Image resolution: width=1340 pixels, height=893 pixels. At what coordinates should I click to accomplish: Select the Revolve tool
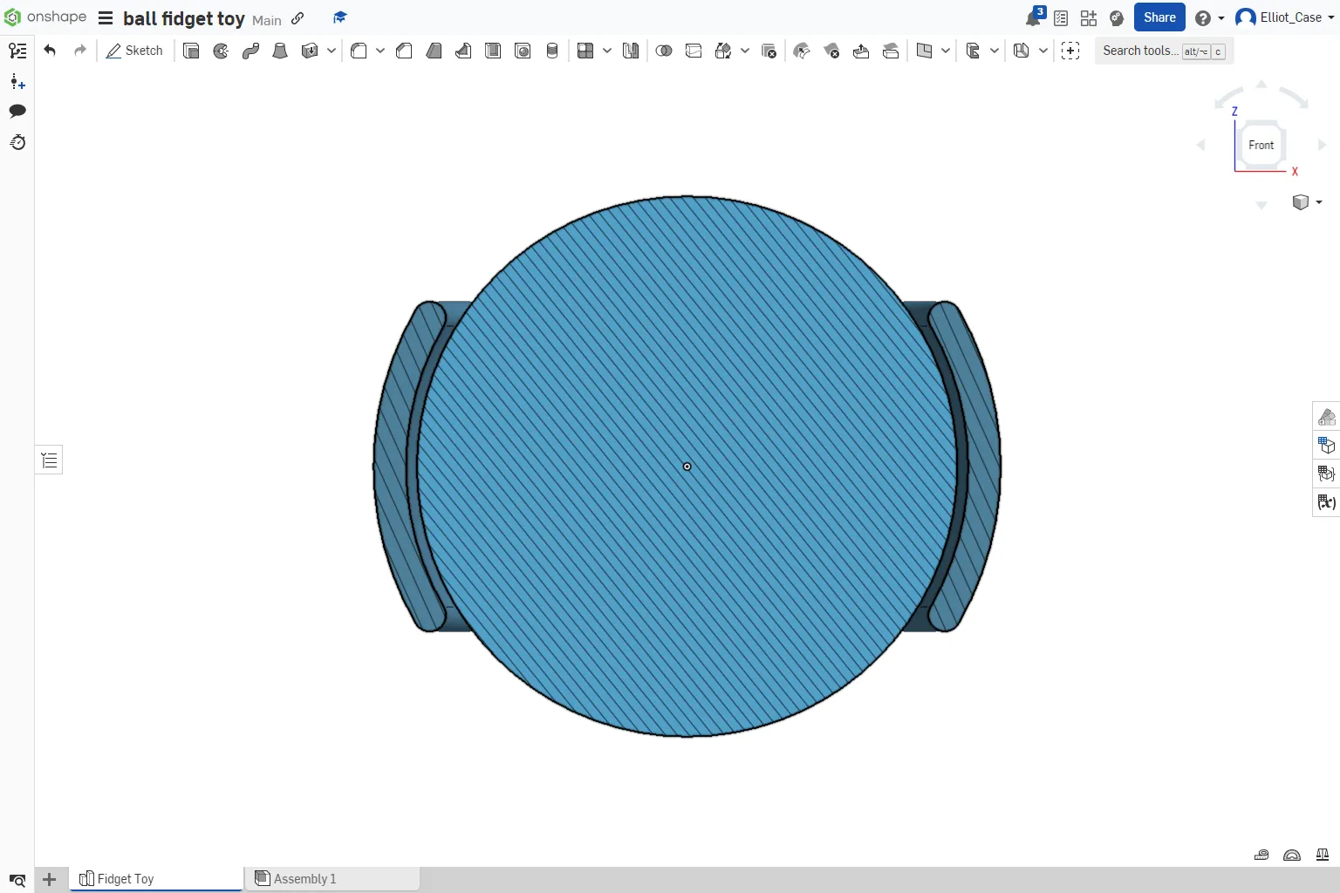click(221, 51)
